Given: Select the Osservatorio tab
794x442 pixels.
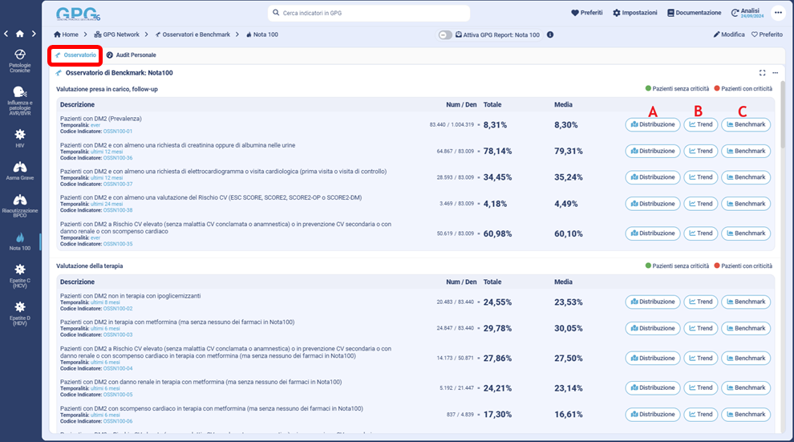Looking at the screenshot, I should click(x=74, y=55).
